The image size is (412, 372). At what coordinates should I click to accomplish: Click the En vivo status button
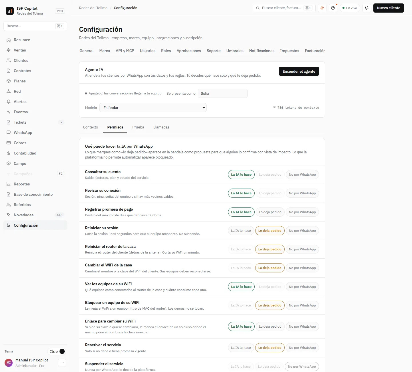(x=350, y=8)
